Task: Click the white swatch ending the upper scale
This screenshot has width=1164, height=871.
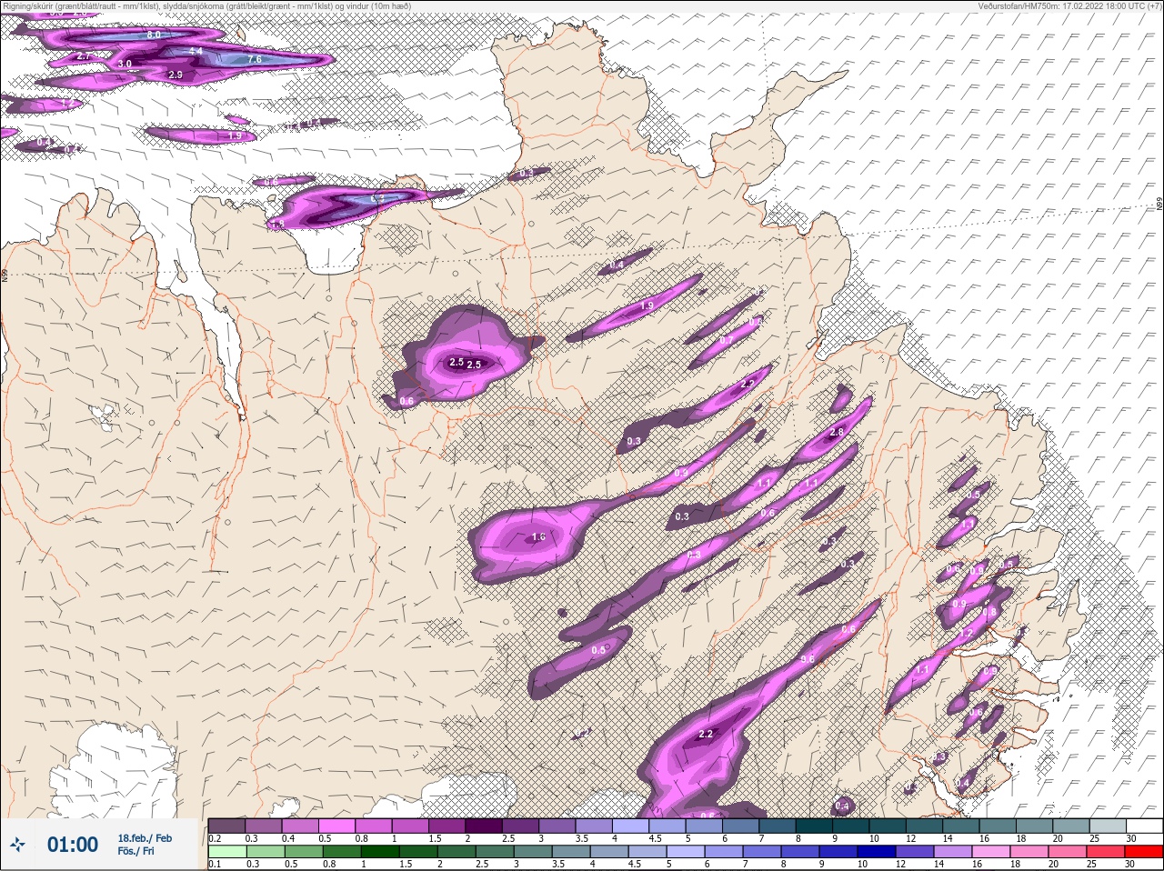Action: (1144, 825)
